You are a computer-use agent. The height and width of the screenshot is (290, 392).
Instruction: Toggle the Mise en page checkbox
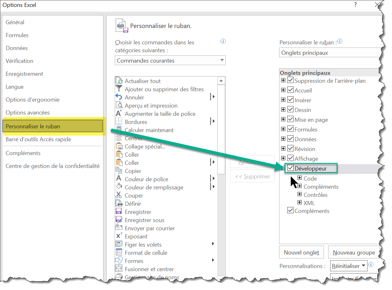pyautogui.click(x=290, y=120)
